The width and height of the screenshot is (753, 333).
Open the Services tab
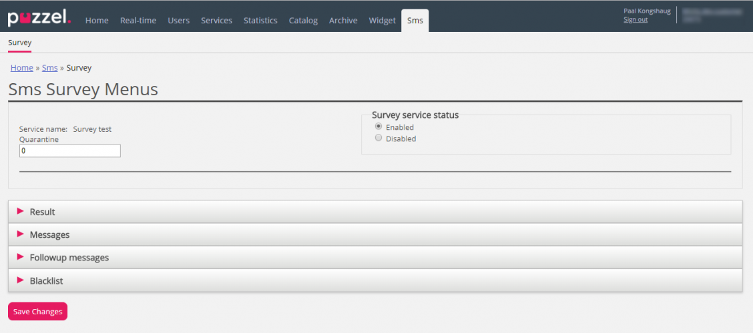[216, 21]
